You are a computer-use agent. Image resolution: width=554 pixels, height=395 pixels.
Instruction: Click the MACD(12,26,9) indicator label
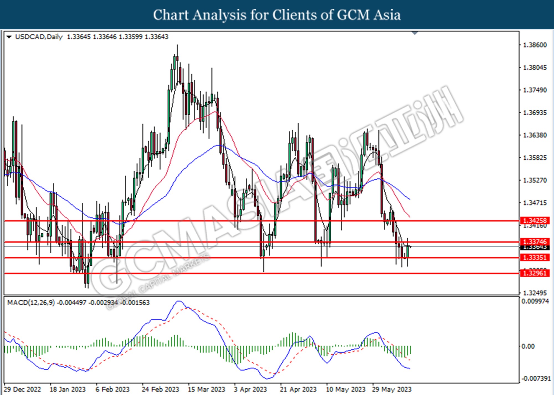click(31, 303)
